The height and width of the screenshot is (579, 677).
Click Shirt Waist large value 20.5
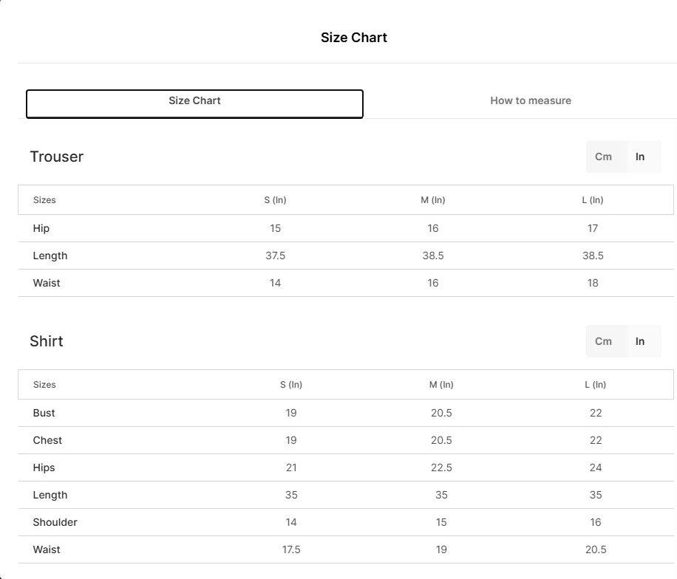596,549
